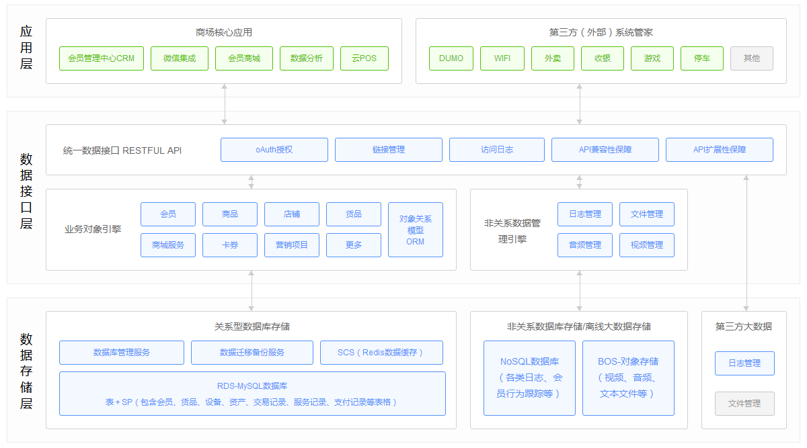
Task: Click the 营销项目 business object
Action: tap(291, 245)
